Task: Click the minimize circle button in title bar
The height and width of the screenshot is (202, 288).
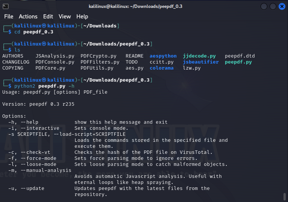Action: 264,6
